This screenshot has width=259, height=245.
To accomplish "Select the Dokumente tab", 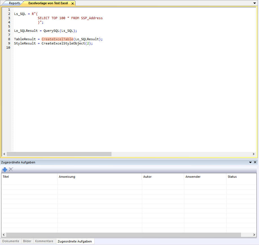I will click(10, 241).
